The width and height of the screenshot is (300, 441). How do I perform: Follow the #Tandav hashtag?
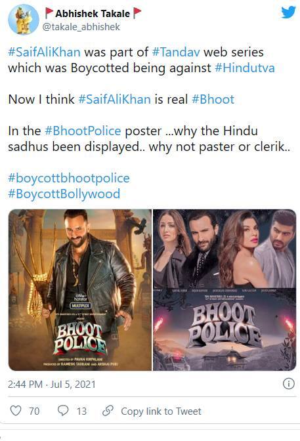tap(176, 52)
